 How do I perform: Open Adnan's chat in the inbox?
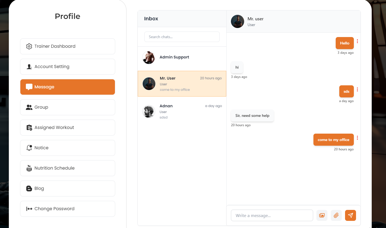(182, 111)
